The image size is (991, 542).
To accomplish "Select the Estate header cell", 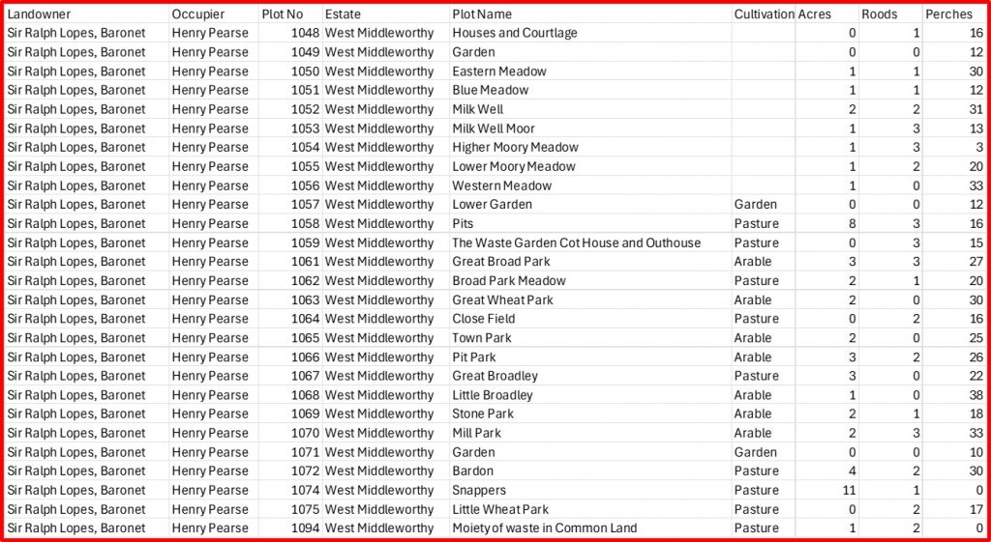I will (386, 14).
